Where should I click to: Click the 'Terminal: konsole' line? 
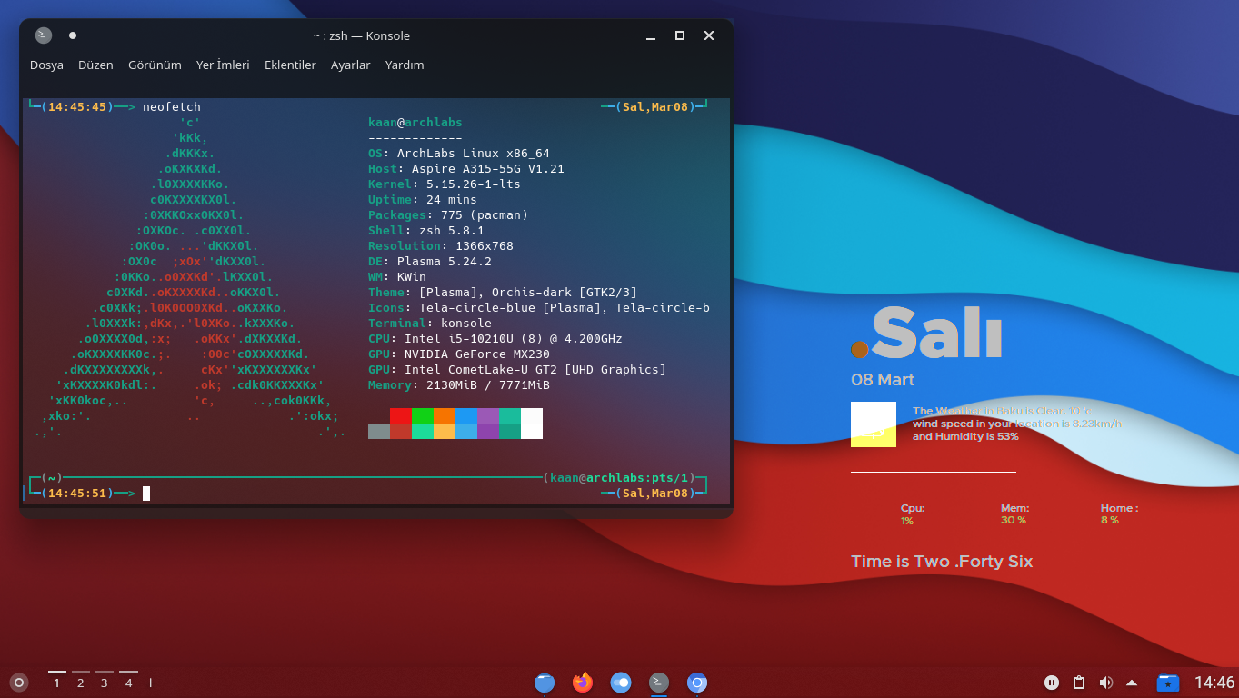[x=430, y=324]
